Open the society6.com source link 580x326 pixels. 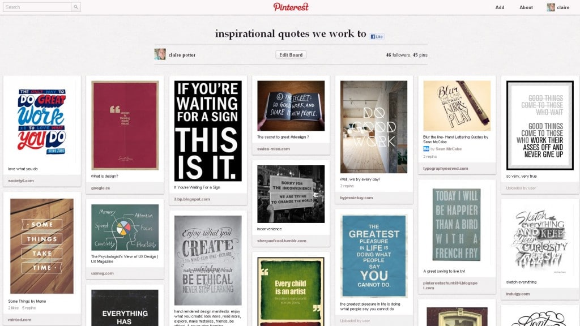[x=21, y=181]
